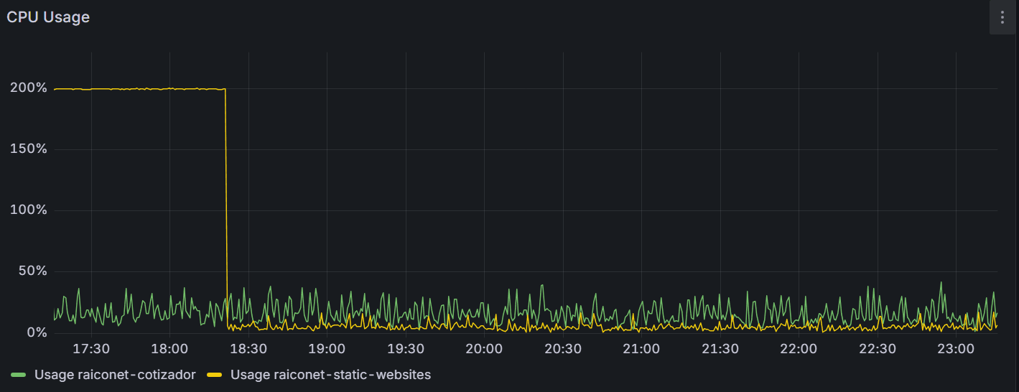The image size is (1019, 392).
Task: Click the 17:30 time axis label
Action: 91,349
